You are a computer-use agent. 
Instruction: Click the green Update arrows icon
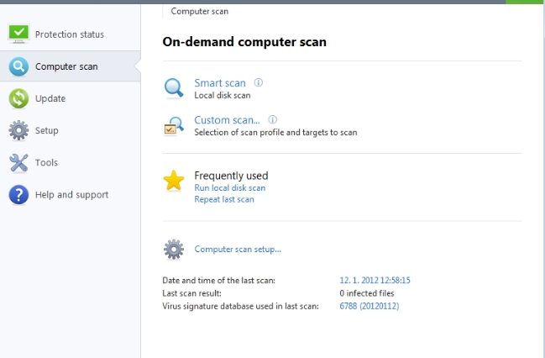pos(19,98)
